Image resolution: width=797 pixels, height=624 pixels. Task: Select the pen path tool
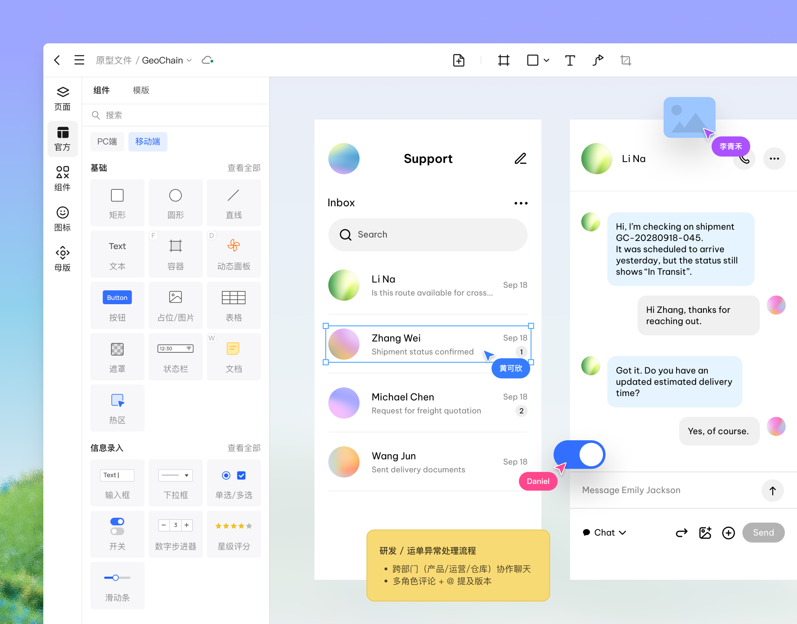click(598, 60)
